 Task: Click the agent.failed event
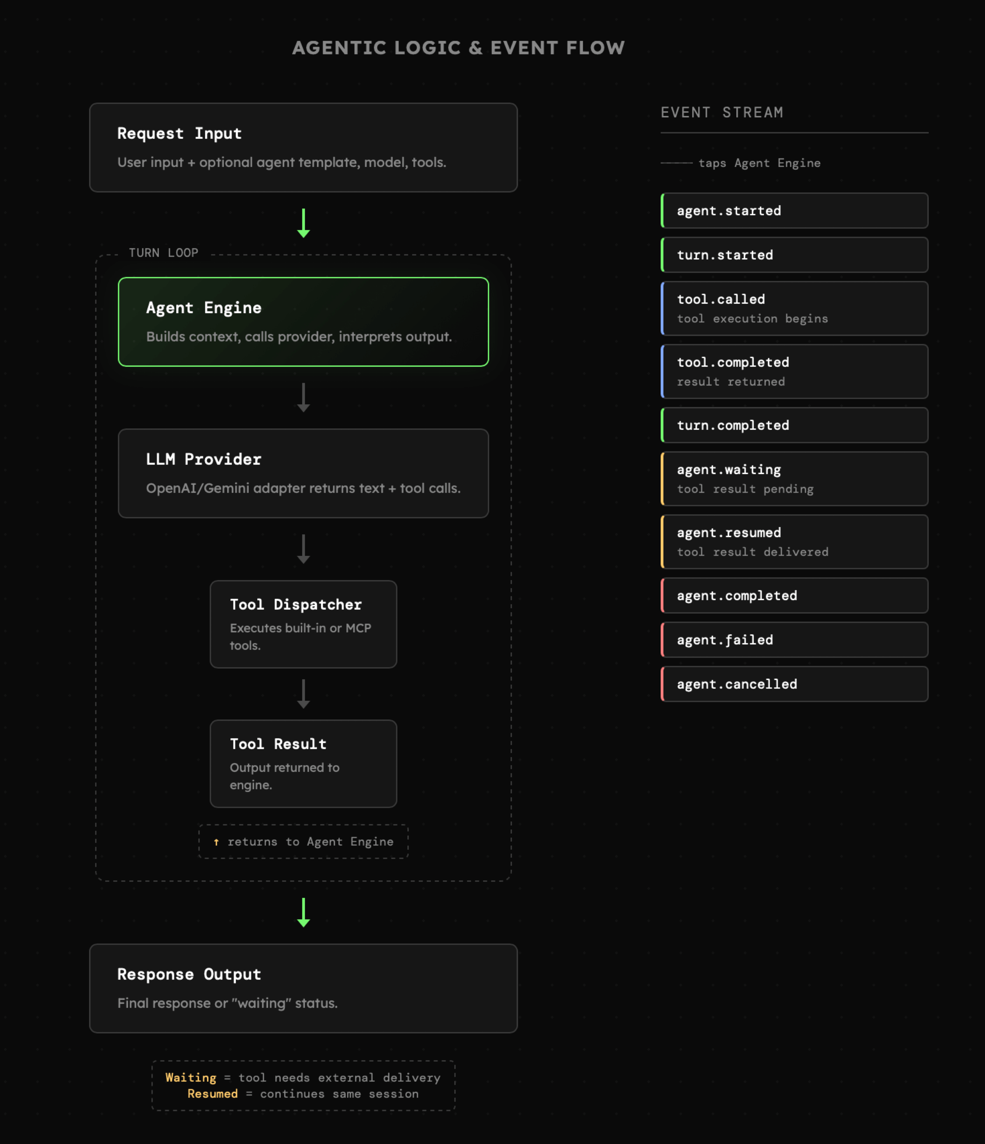click(x=794, y=639)
